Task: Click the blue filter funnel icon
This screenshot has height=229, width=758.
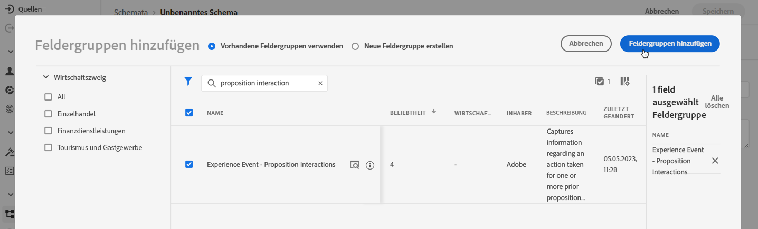Action: click(188, 81)
